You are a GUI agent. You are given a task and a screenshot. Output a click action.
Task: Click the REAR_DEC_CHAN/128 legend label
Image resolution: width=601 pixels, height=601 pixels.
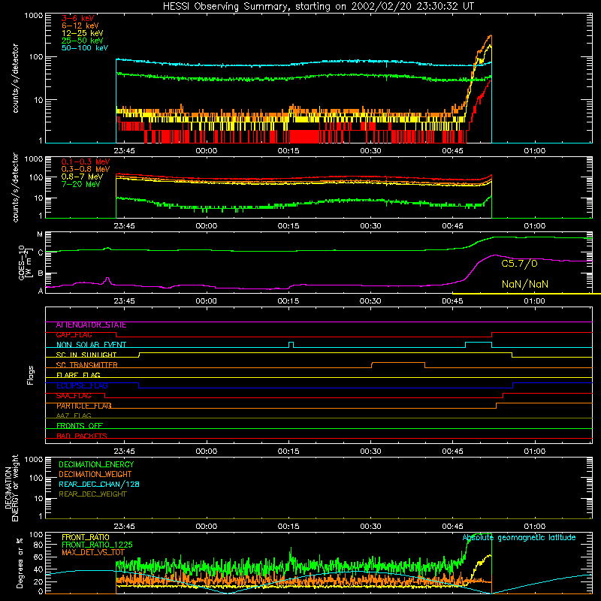(x=99, y=485)
